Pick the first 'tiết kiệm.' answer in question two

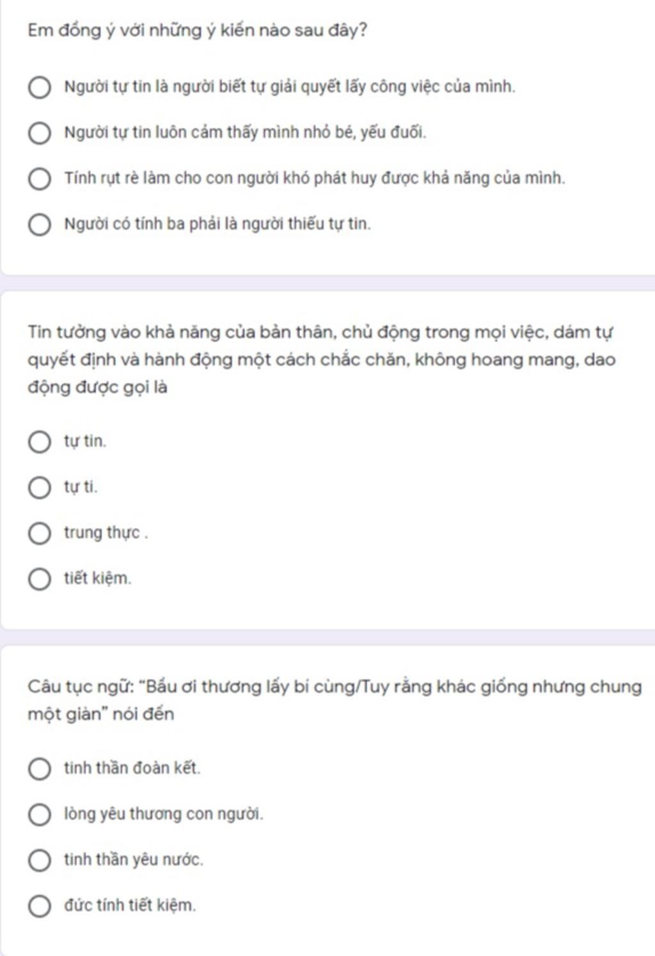(x=39, y=579)
